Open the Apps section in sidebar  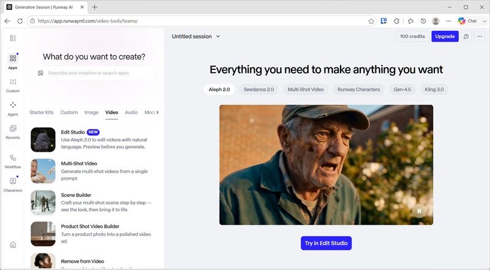pos(13,62)
